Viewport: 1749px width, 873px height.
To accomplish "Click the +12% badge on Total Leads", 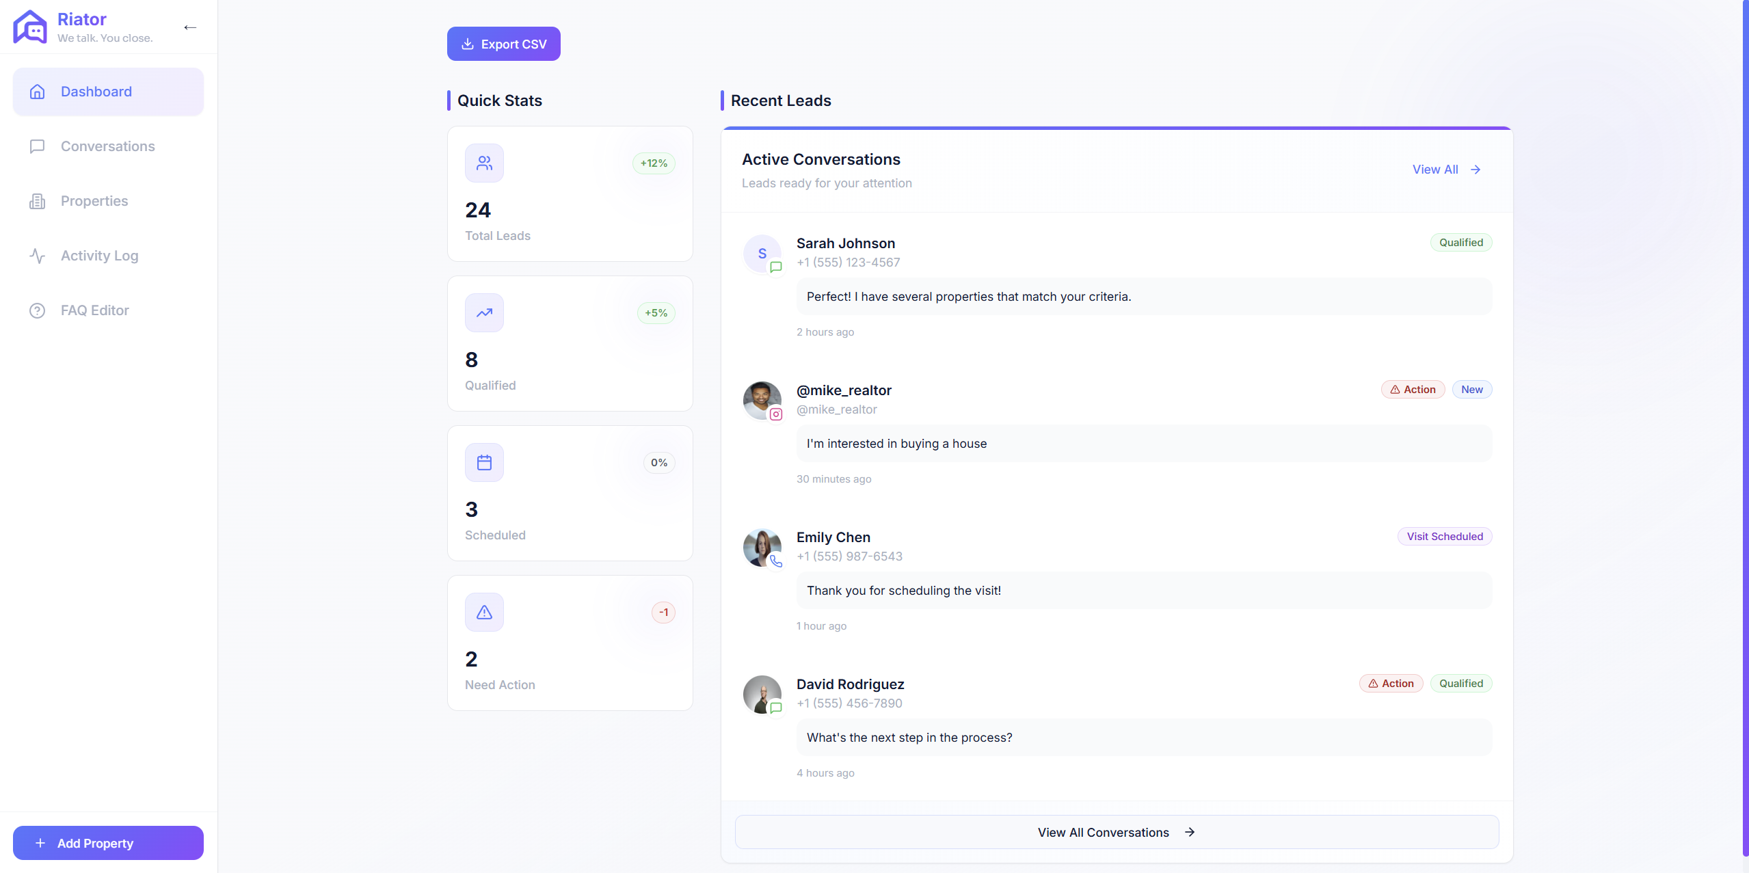I will [654, 163].
